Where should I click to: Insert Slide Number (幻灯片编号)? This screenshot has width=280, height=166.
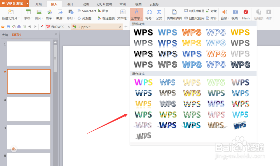pos(194,11)
